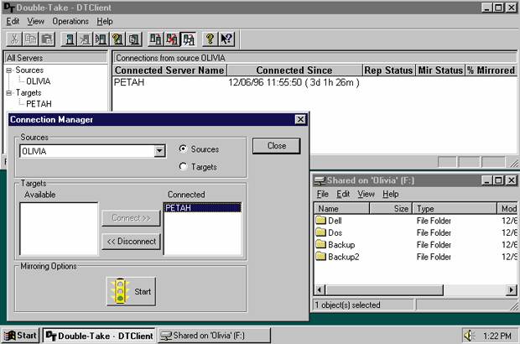This screenshot has width=520, height=344.
Task: Collapse the Sources tree node
Action: (x=8, y=70)
